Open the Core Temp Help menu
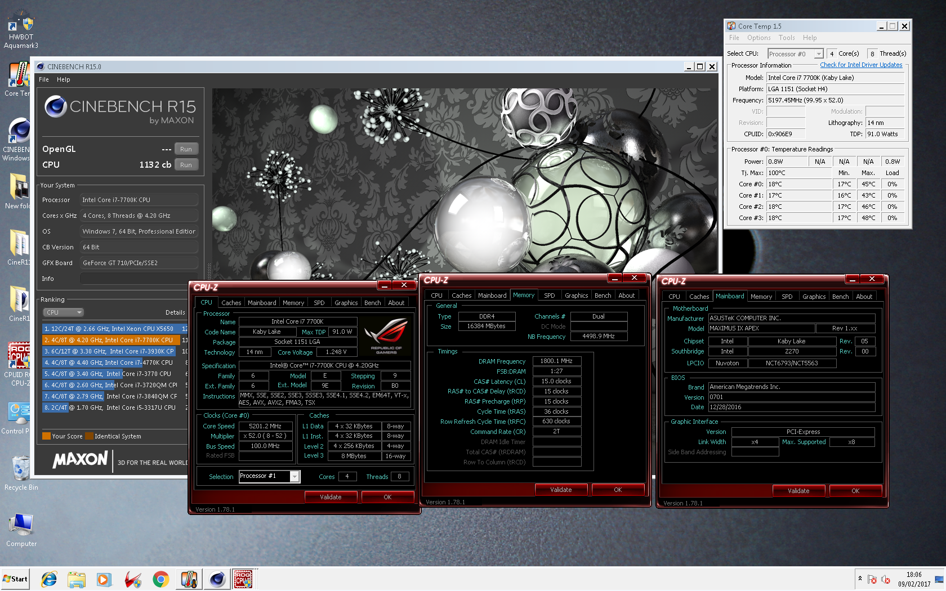The image size is (946, 591). click(810, 38)
